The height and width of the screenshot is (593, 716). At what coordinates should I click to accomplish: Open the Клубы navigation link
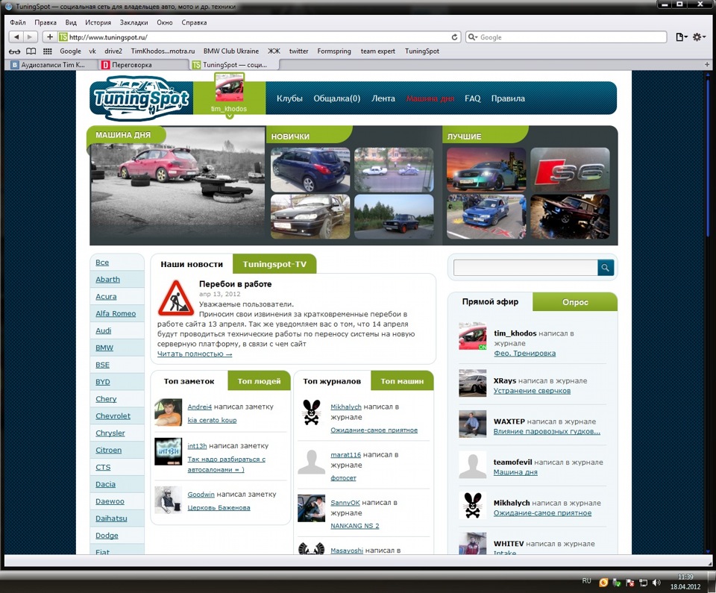(289, 98)
